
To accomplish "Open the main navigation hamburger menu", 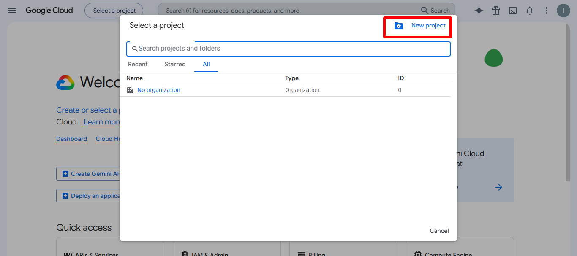I will (12, 11).
